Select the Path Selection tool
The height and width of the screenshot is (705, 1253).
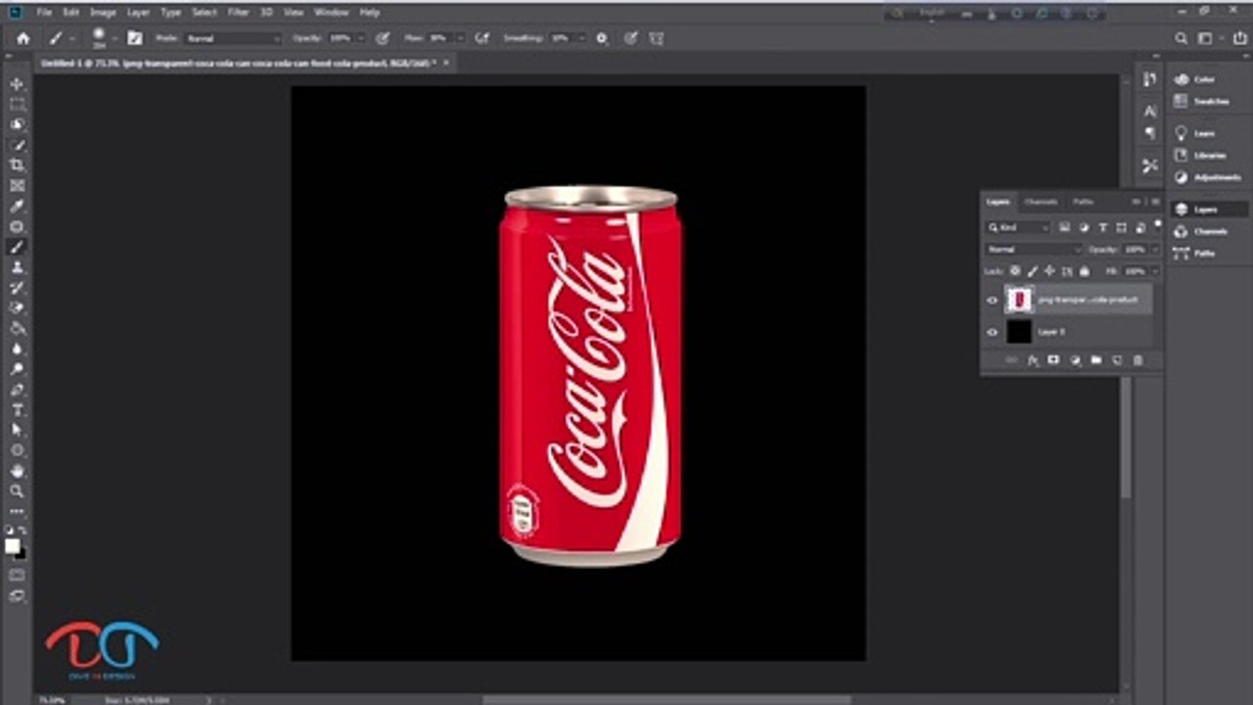click(x=18, y=430)
